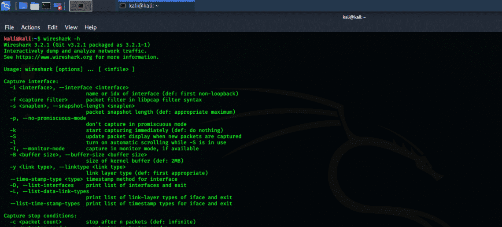Image resolution: width=502 pixels, height=227 pixels.
Task: Click the '-f <capture filter>' option line
Action: click(x=106, y=100)
